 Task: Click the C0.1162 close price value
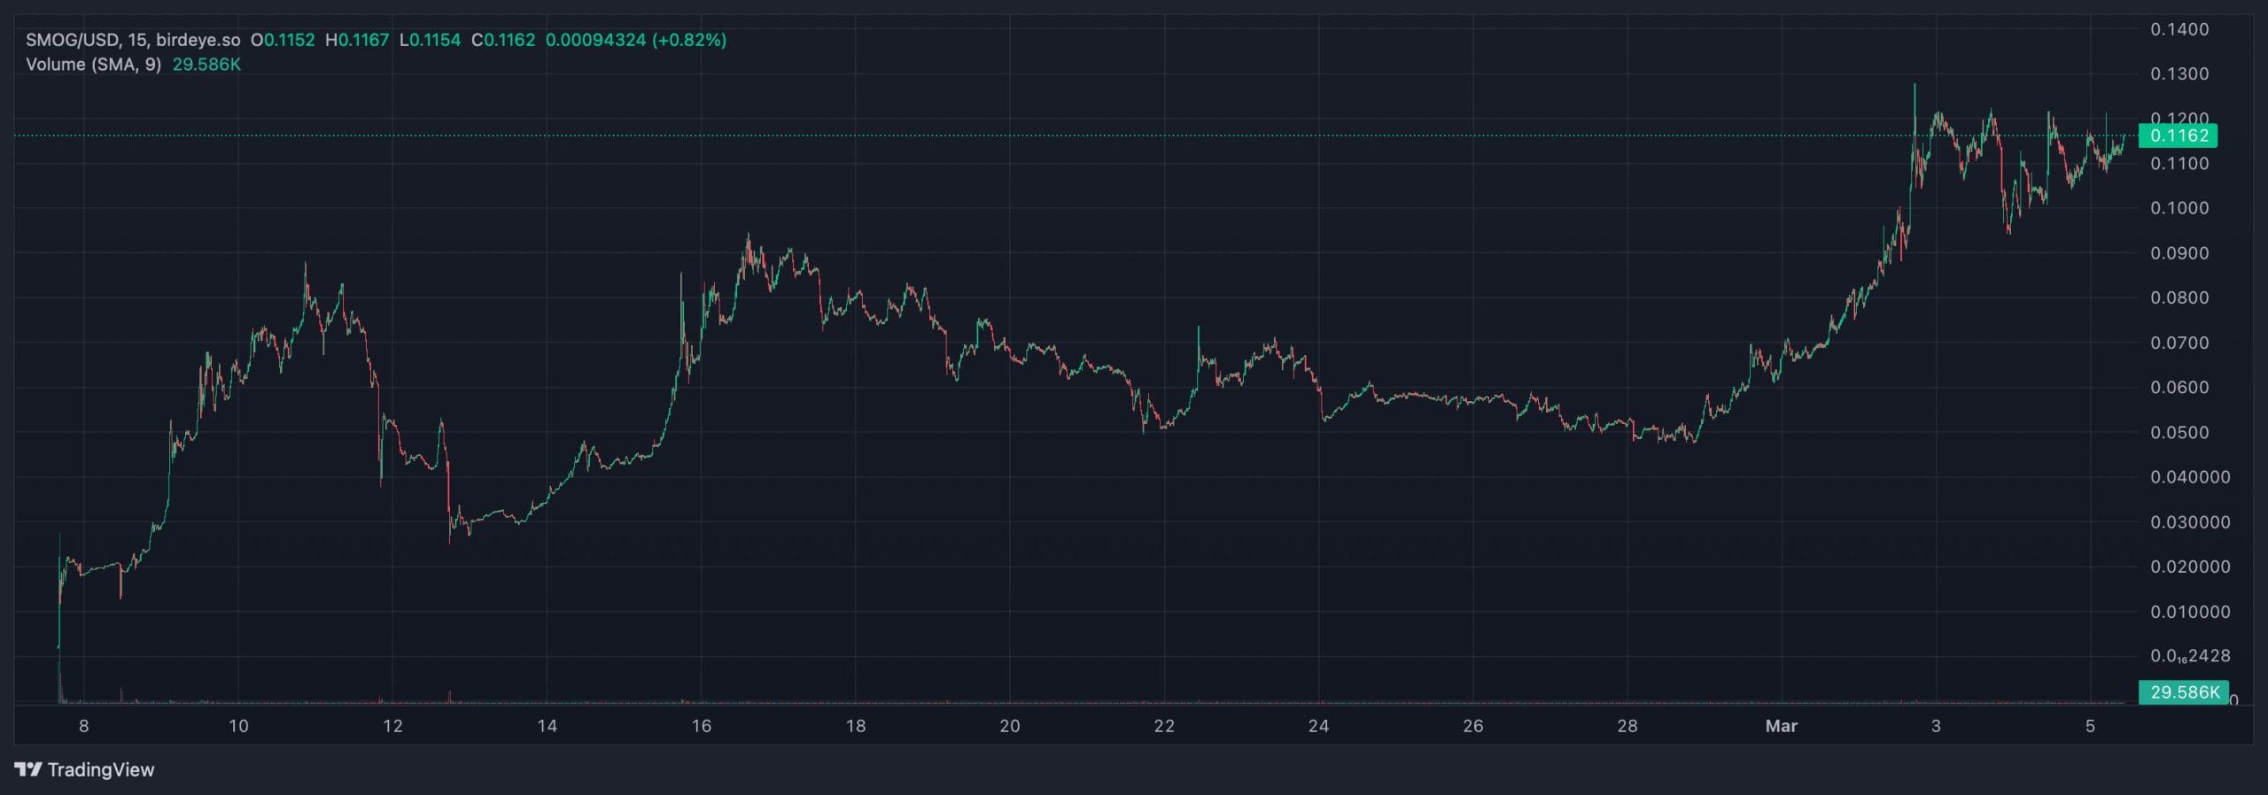point(503,40)
